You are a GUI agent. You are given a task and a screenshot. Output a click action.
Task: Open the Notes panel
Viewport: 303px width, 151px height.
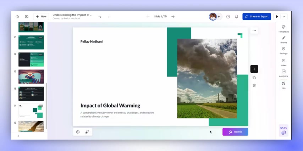click(x=283, y=62)
